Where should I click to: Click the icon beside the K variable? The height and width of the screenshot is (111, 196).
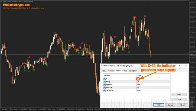click(x=104, y=79)
